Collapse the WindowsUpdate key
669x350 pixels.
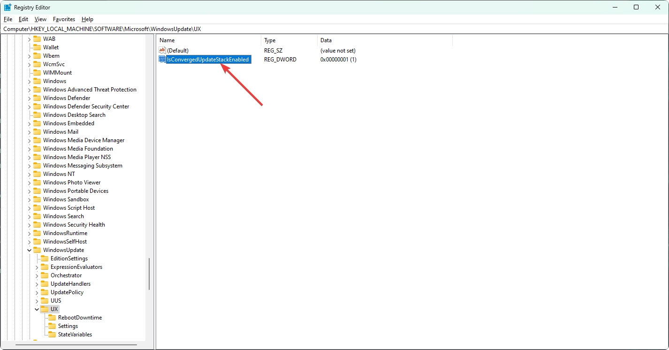(29, 250)
